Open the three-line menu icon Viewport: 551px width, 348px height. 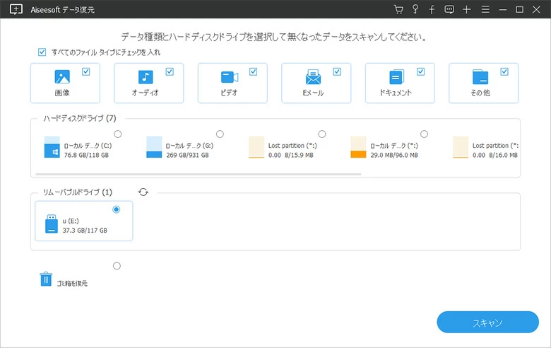click(485, 9)
